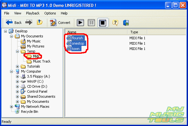This screenshot has width=188, height=126.
Task: Open the Help menu
Action: click(64, 13)
